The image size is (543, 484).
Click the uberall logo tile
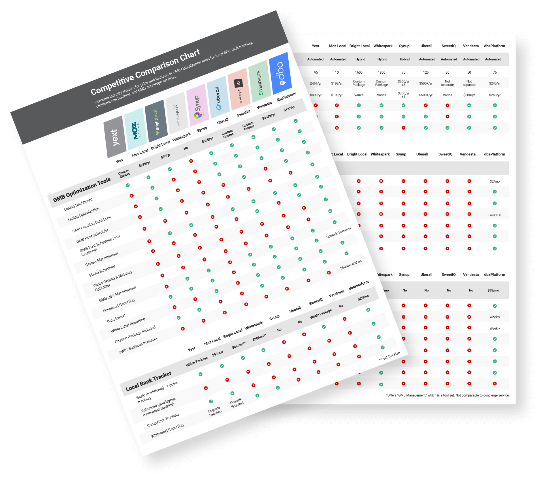[x=218, y=97]
